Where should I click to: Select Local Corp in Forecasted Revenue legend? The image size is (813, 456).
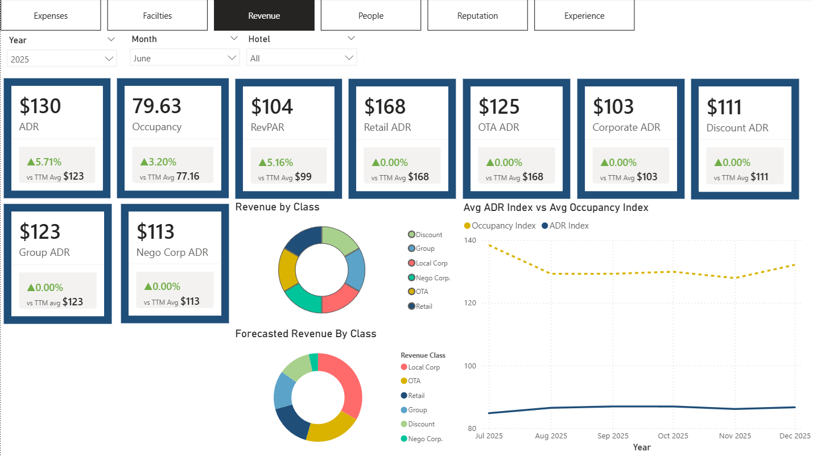click(420, 367)
